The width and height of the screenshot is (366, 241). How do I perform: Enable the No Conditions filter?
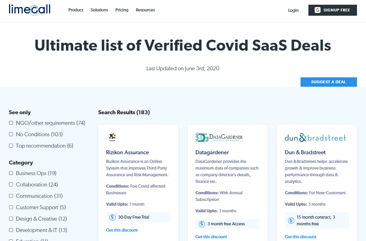pos(11,135)
